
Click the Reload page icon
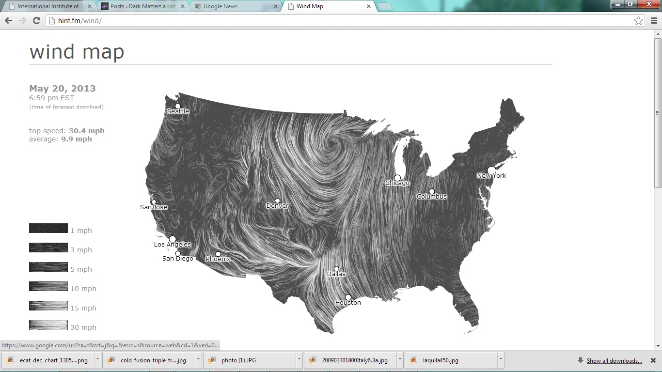point(36,20)
